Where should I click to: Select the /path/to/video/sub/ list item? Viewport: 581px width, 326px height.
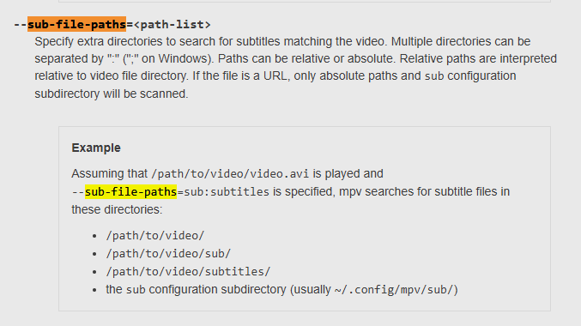point(168,254)
